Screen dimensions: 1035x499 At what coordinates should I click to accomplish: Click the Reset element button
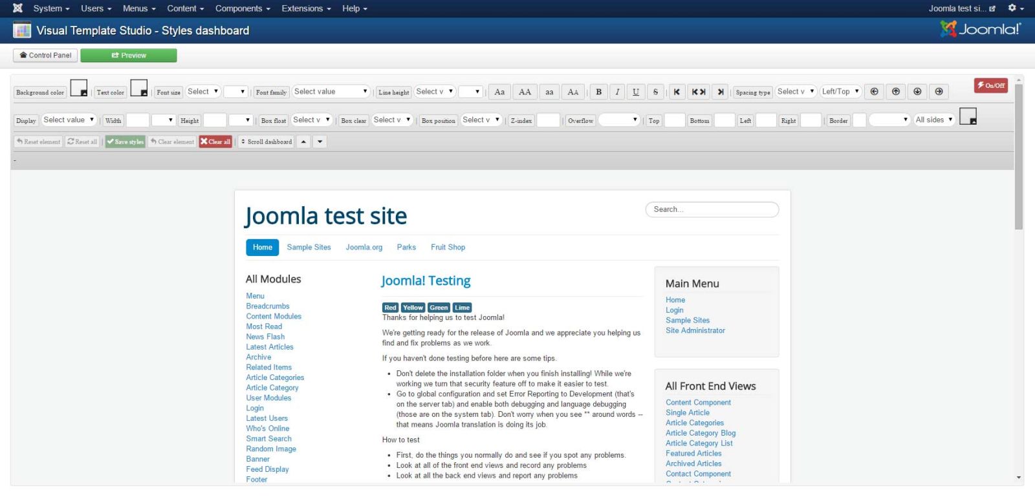(x=38, y=142)
